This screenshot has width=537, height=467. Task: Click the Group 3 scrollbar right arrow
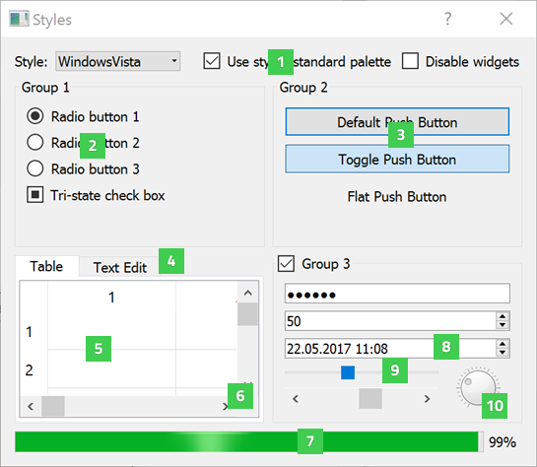point(427,399)
